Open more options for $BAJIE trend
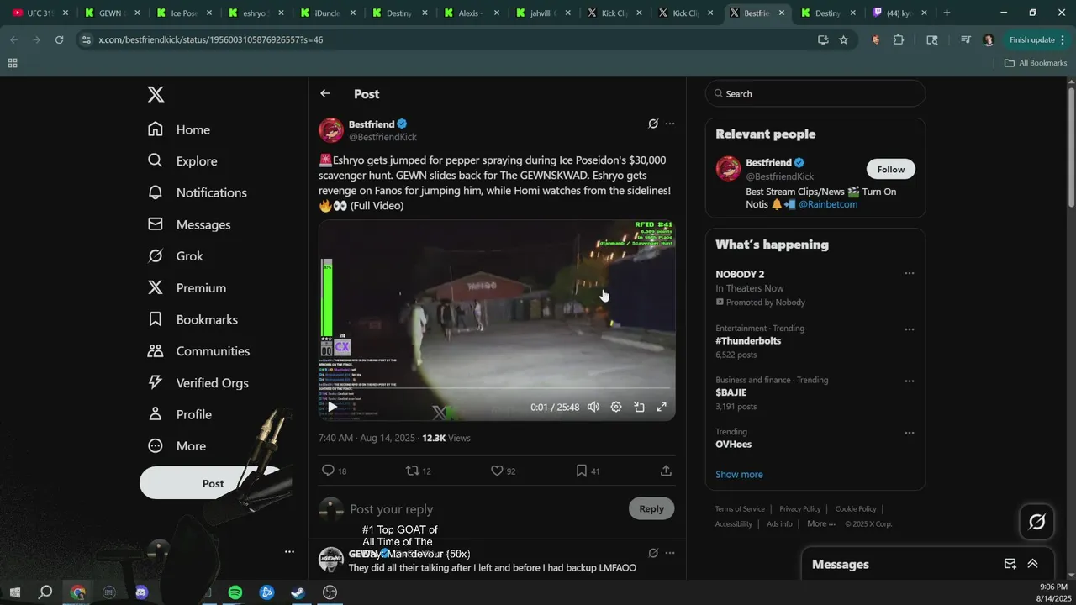This screenshot has width=1076, height=605. point(909,381)
